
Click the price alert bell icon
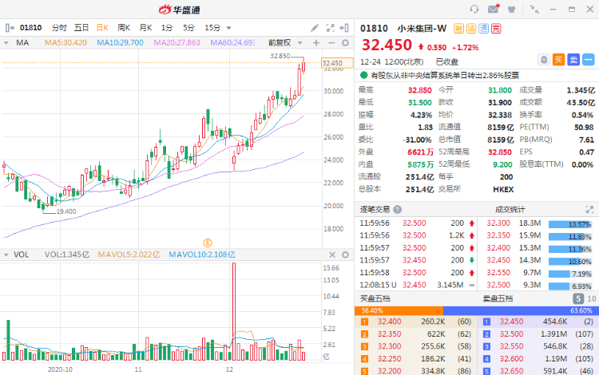[544, 60]
